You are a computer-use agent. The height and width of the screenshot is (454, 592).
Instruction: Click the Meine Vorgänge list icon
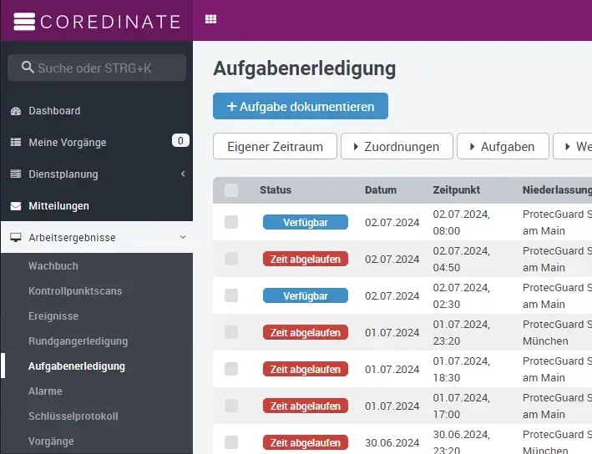(x=16, y=142)
